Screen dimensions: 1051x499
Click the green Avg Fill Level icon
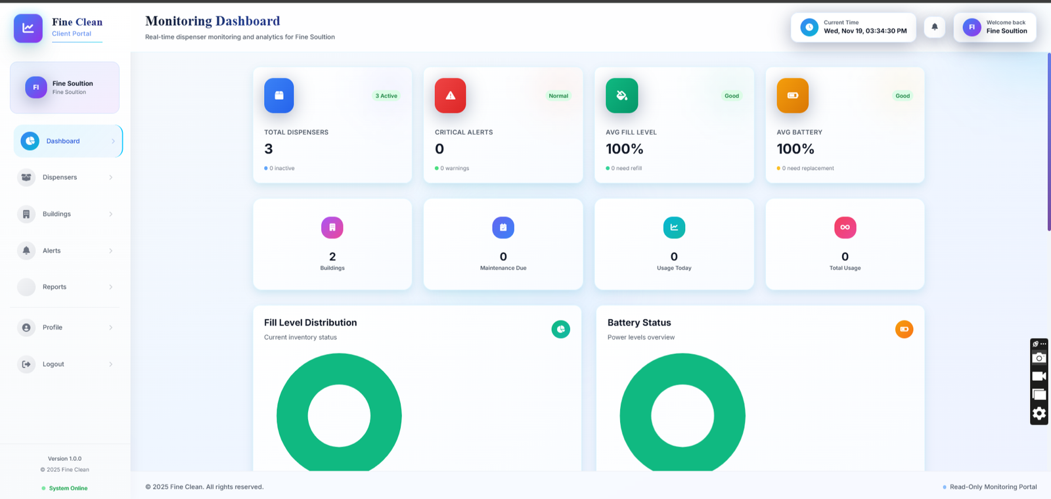click(x=621, y=95)
